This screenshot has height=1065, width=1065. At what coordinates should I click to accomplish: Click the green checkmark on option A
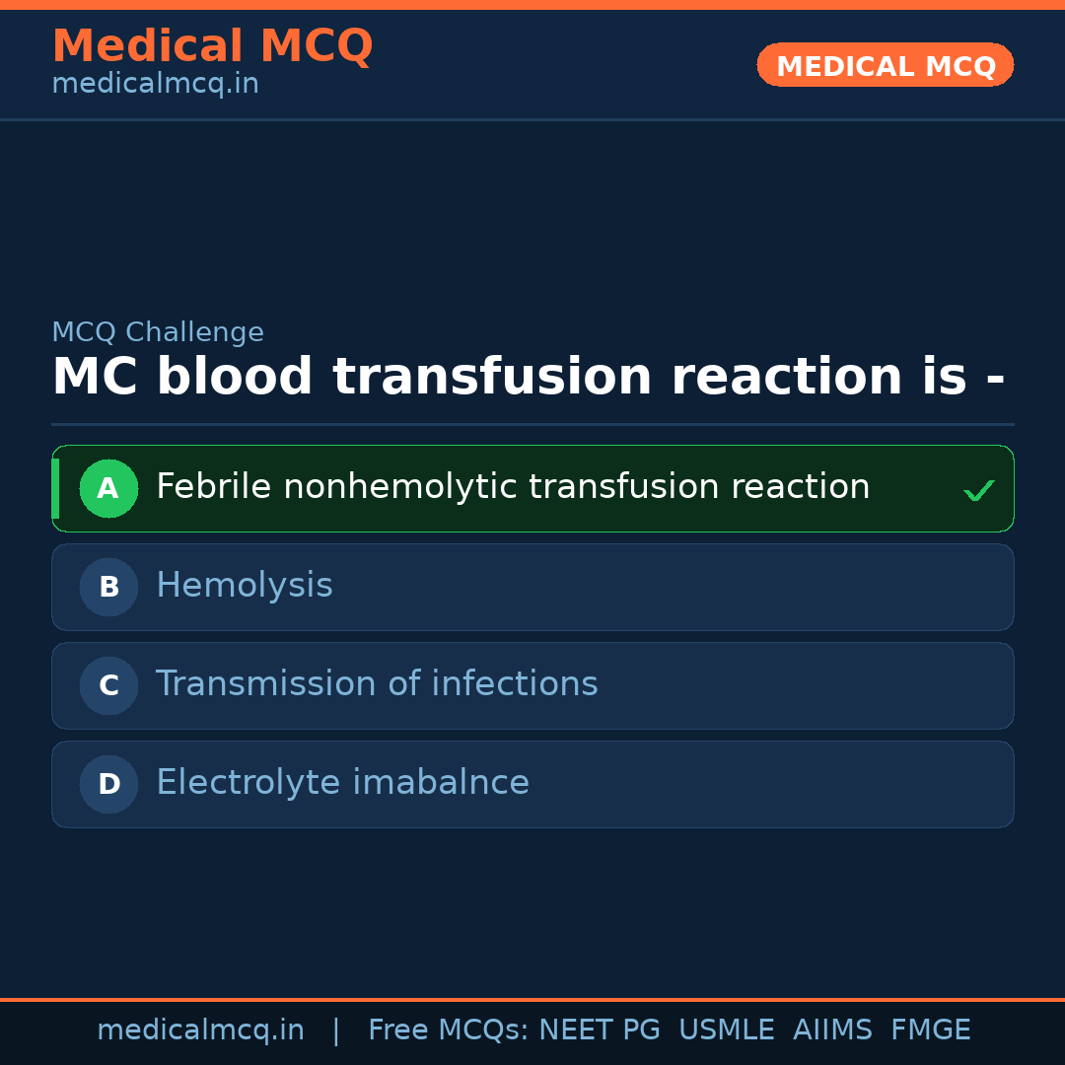(x=978, y=490)
